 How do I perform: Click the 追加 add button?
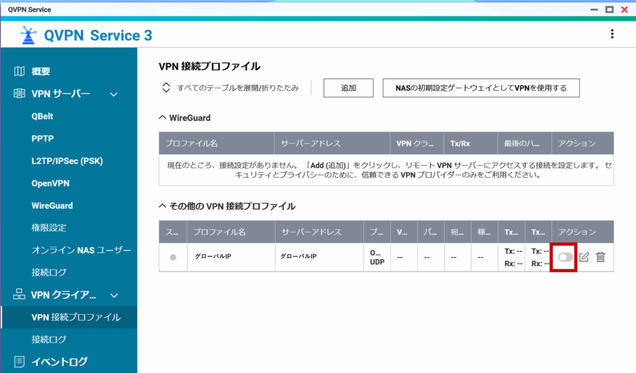click(348, 88)
